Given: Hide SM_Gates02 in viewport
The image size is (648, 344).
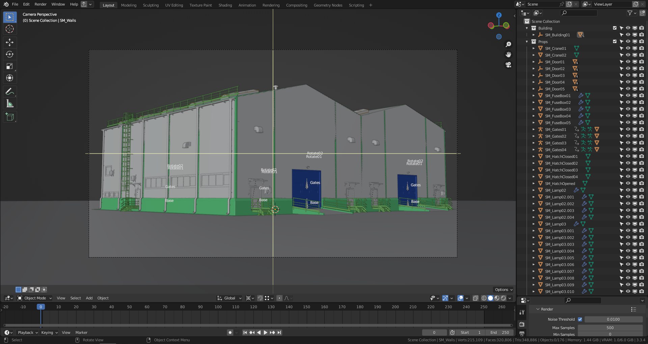Looking at the screenshot, I should point(628,136).
